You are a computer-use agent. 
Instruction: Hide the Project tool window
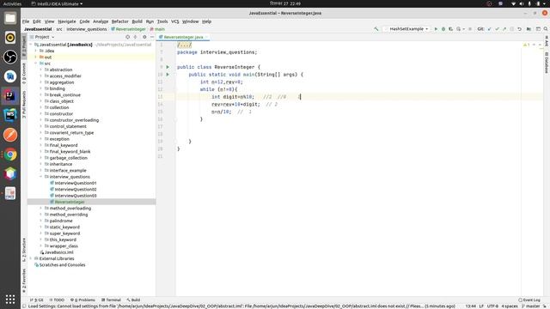[152, 37]
